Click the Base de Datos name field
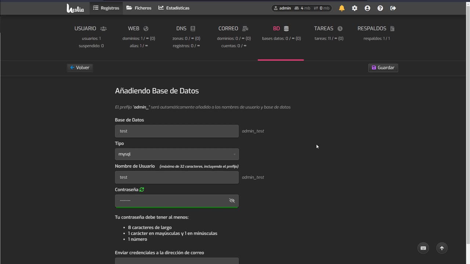Viewport: 470px width, 264px height. click(177, 131)
